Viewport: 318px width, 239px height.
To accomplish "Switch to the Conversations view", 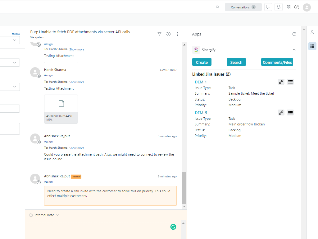I will (x=243, y=7).
